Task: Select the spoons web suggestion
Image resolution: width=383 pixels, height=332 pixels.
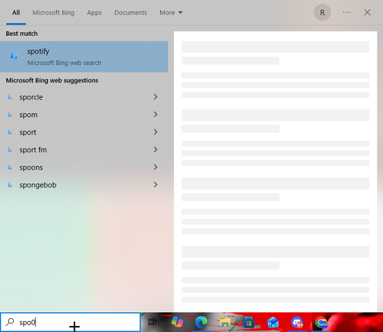Action: click(x=84, y=168)
